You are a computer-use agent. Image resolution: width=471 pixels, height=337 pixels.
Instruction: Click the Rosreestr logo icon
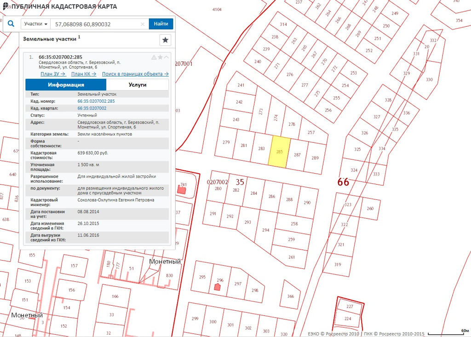pos(5,6)
